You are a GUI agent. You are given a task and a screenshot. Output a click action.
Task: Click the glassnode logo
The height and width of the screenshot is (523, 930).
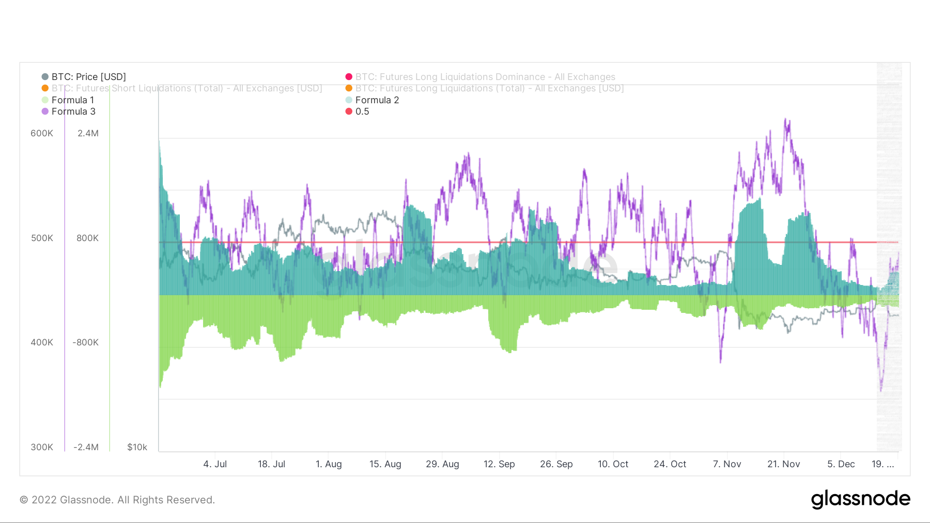coord(860,499)
